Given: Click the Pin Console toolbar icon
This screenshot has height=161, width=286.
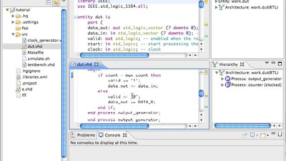Looking at the screenshot, I should click(244, 135).
